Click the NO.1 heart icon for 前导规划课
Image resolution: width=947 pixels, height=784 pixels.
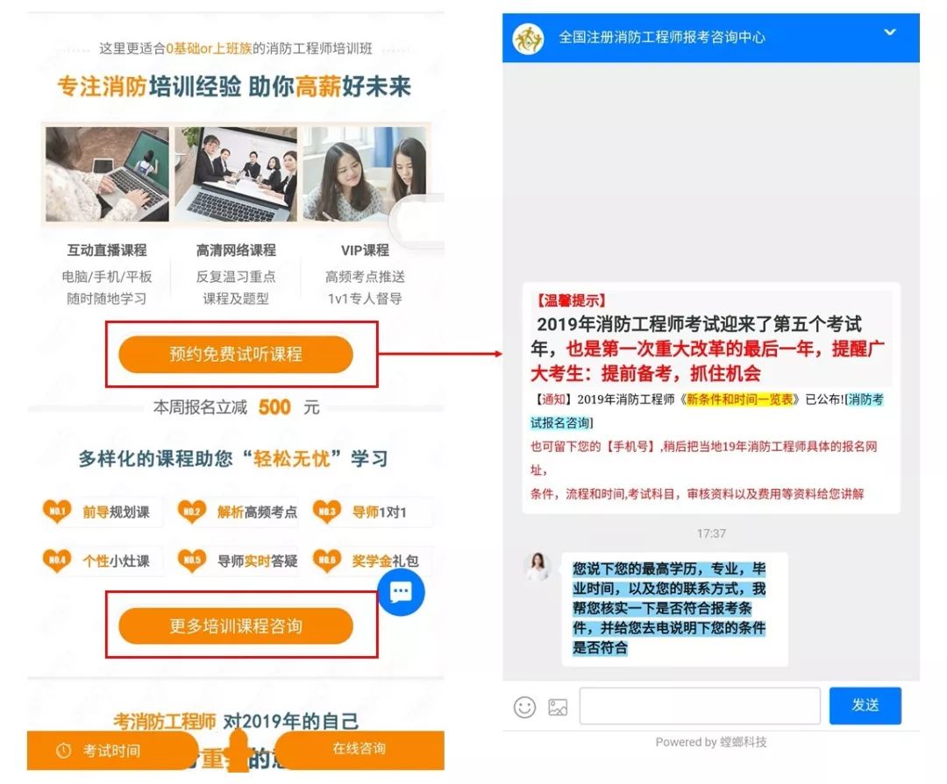(x=57, y=512)
